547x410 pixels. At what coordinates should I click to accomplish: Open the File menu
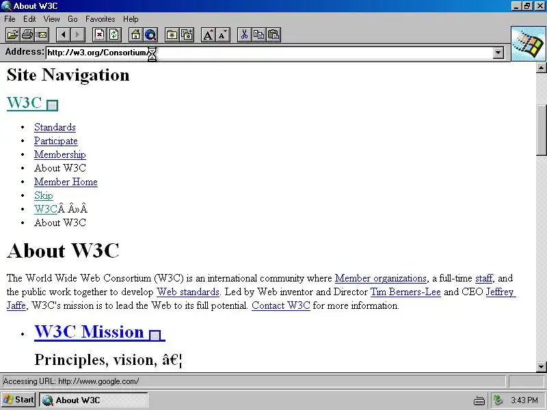click(10, 19)
